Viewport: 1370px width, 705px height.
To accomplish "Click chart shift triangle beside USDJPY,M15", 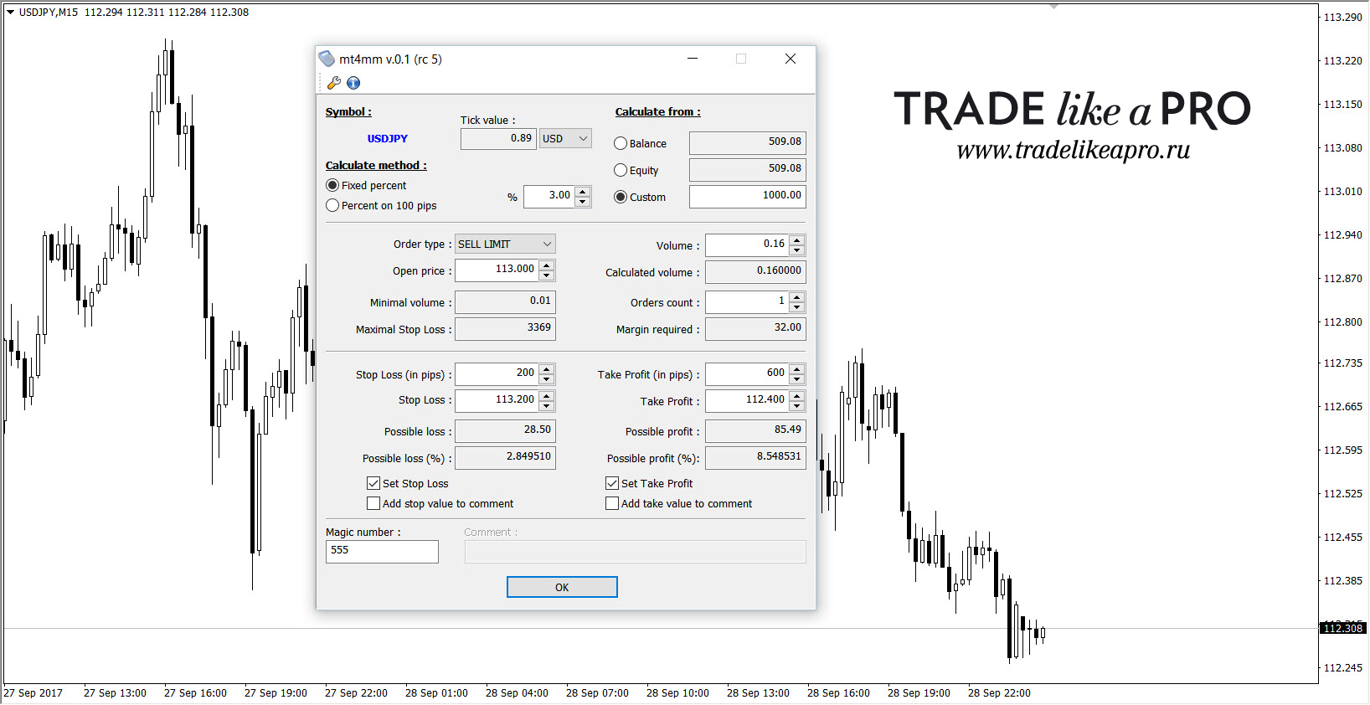I will (10, 13).
